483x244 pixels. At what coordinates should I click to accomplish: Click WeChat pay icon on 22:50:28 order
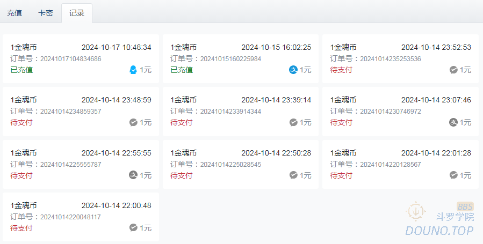point(293,175)
